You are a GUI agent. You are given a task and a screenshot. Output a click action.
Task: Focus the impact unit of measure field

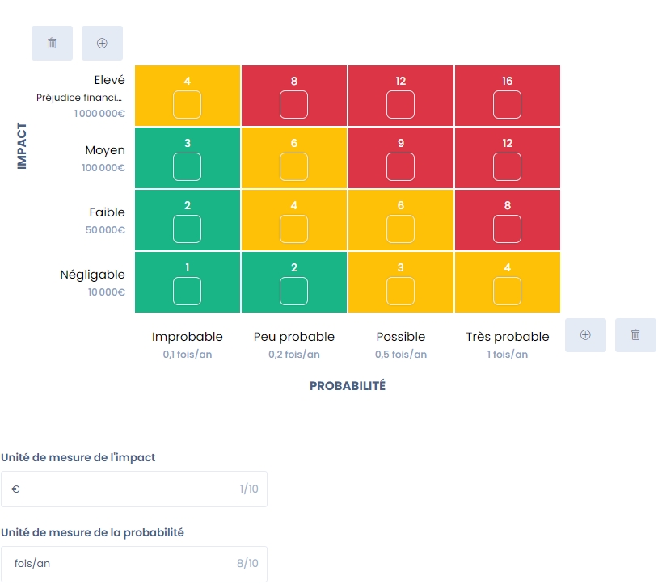pyautogui.click(x=121, y=489)
